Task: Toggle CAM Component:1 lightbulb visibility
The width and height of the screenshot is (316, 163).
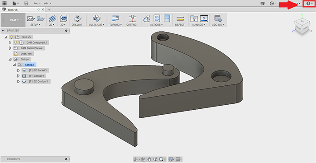Action: (15, 43)
